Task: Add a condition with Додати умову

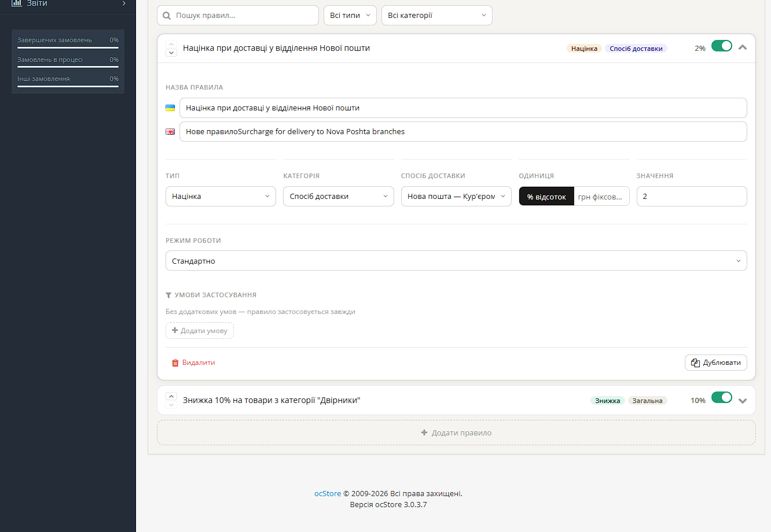Action: pos(200,331)
